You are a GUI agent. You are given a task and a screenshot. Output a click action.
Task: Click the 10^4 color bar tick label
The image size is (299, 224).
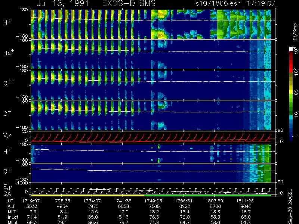pyautogui.click(x=295, y=50)
